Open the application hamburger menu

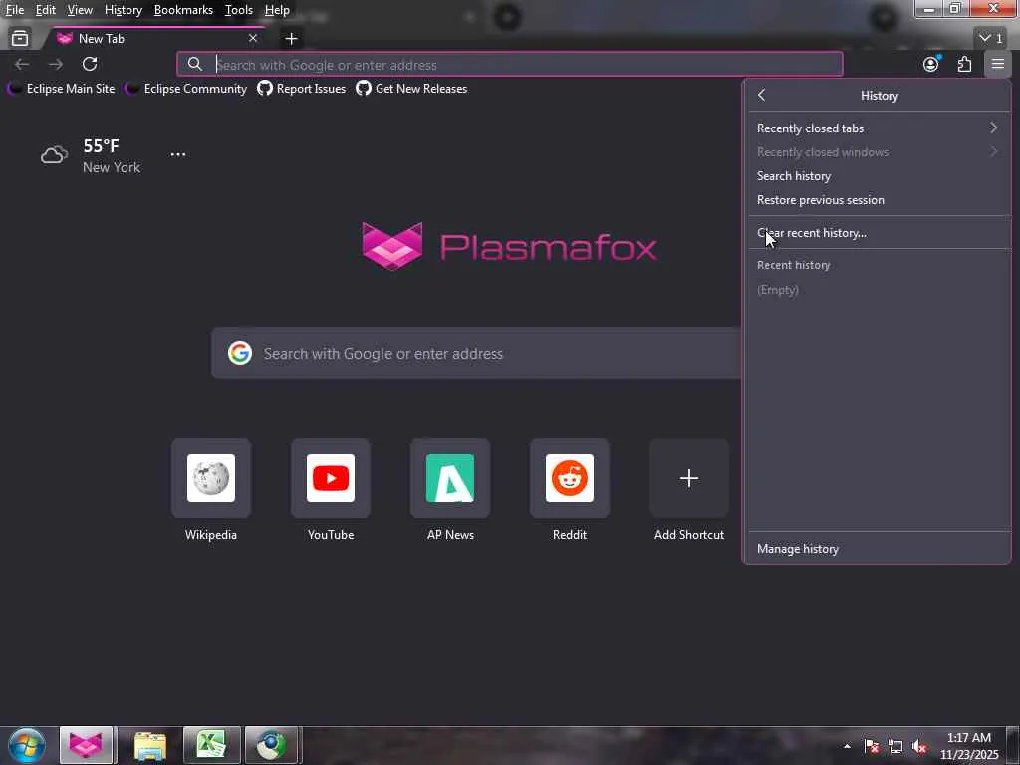click(x=997, y=64)
